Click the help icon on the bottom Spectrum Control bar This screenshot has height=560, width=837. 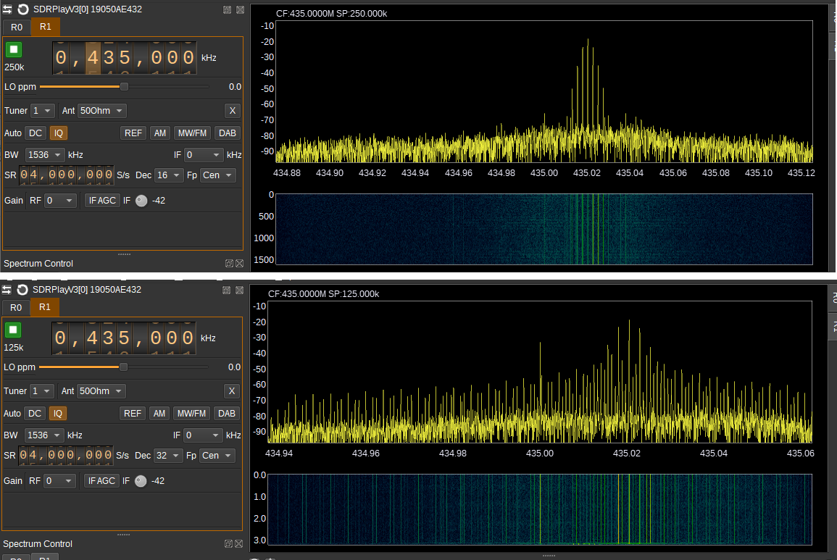pos(228,543)
